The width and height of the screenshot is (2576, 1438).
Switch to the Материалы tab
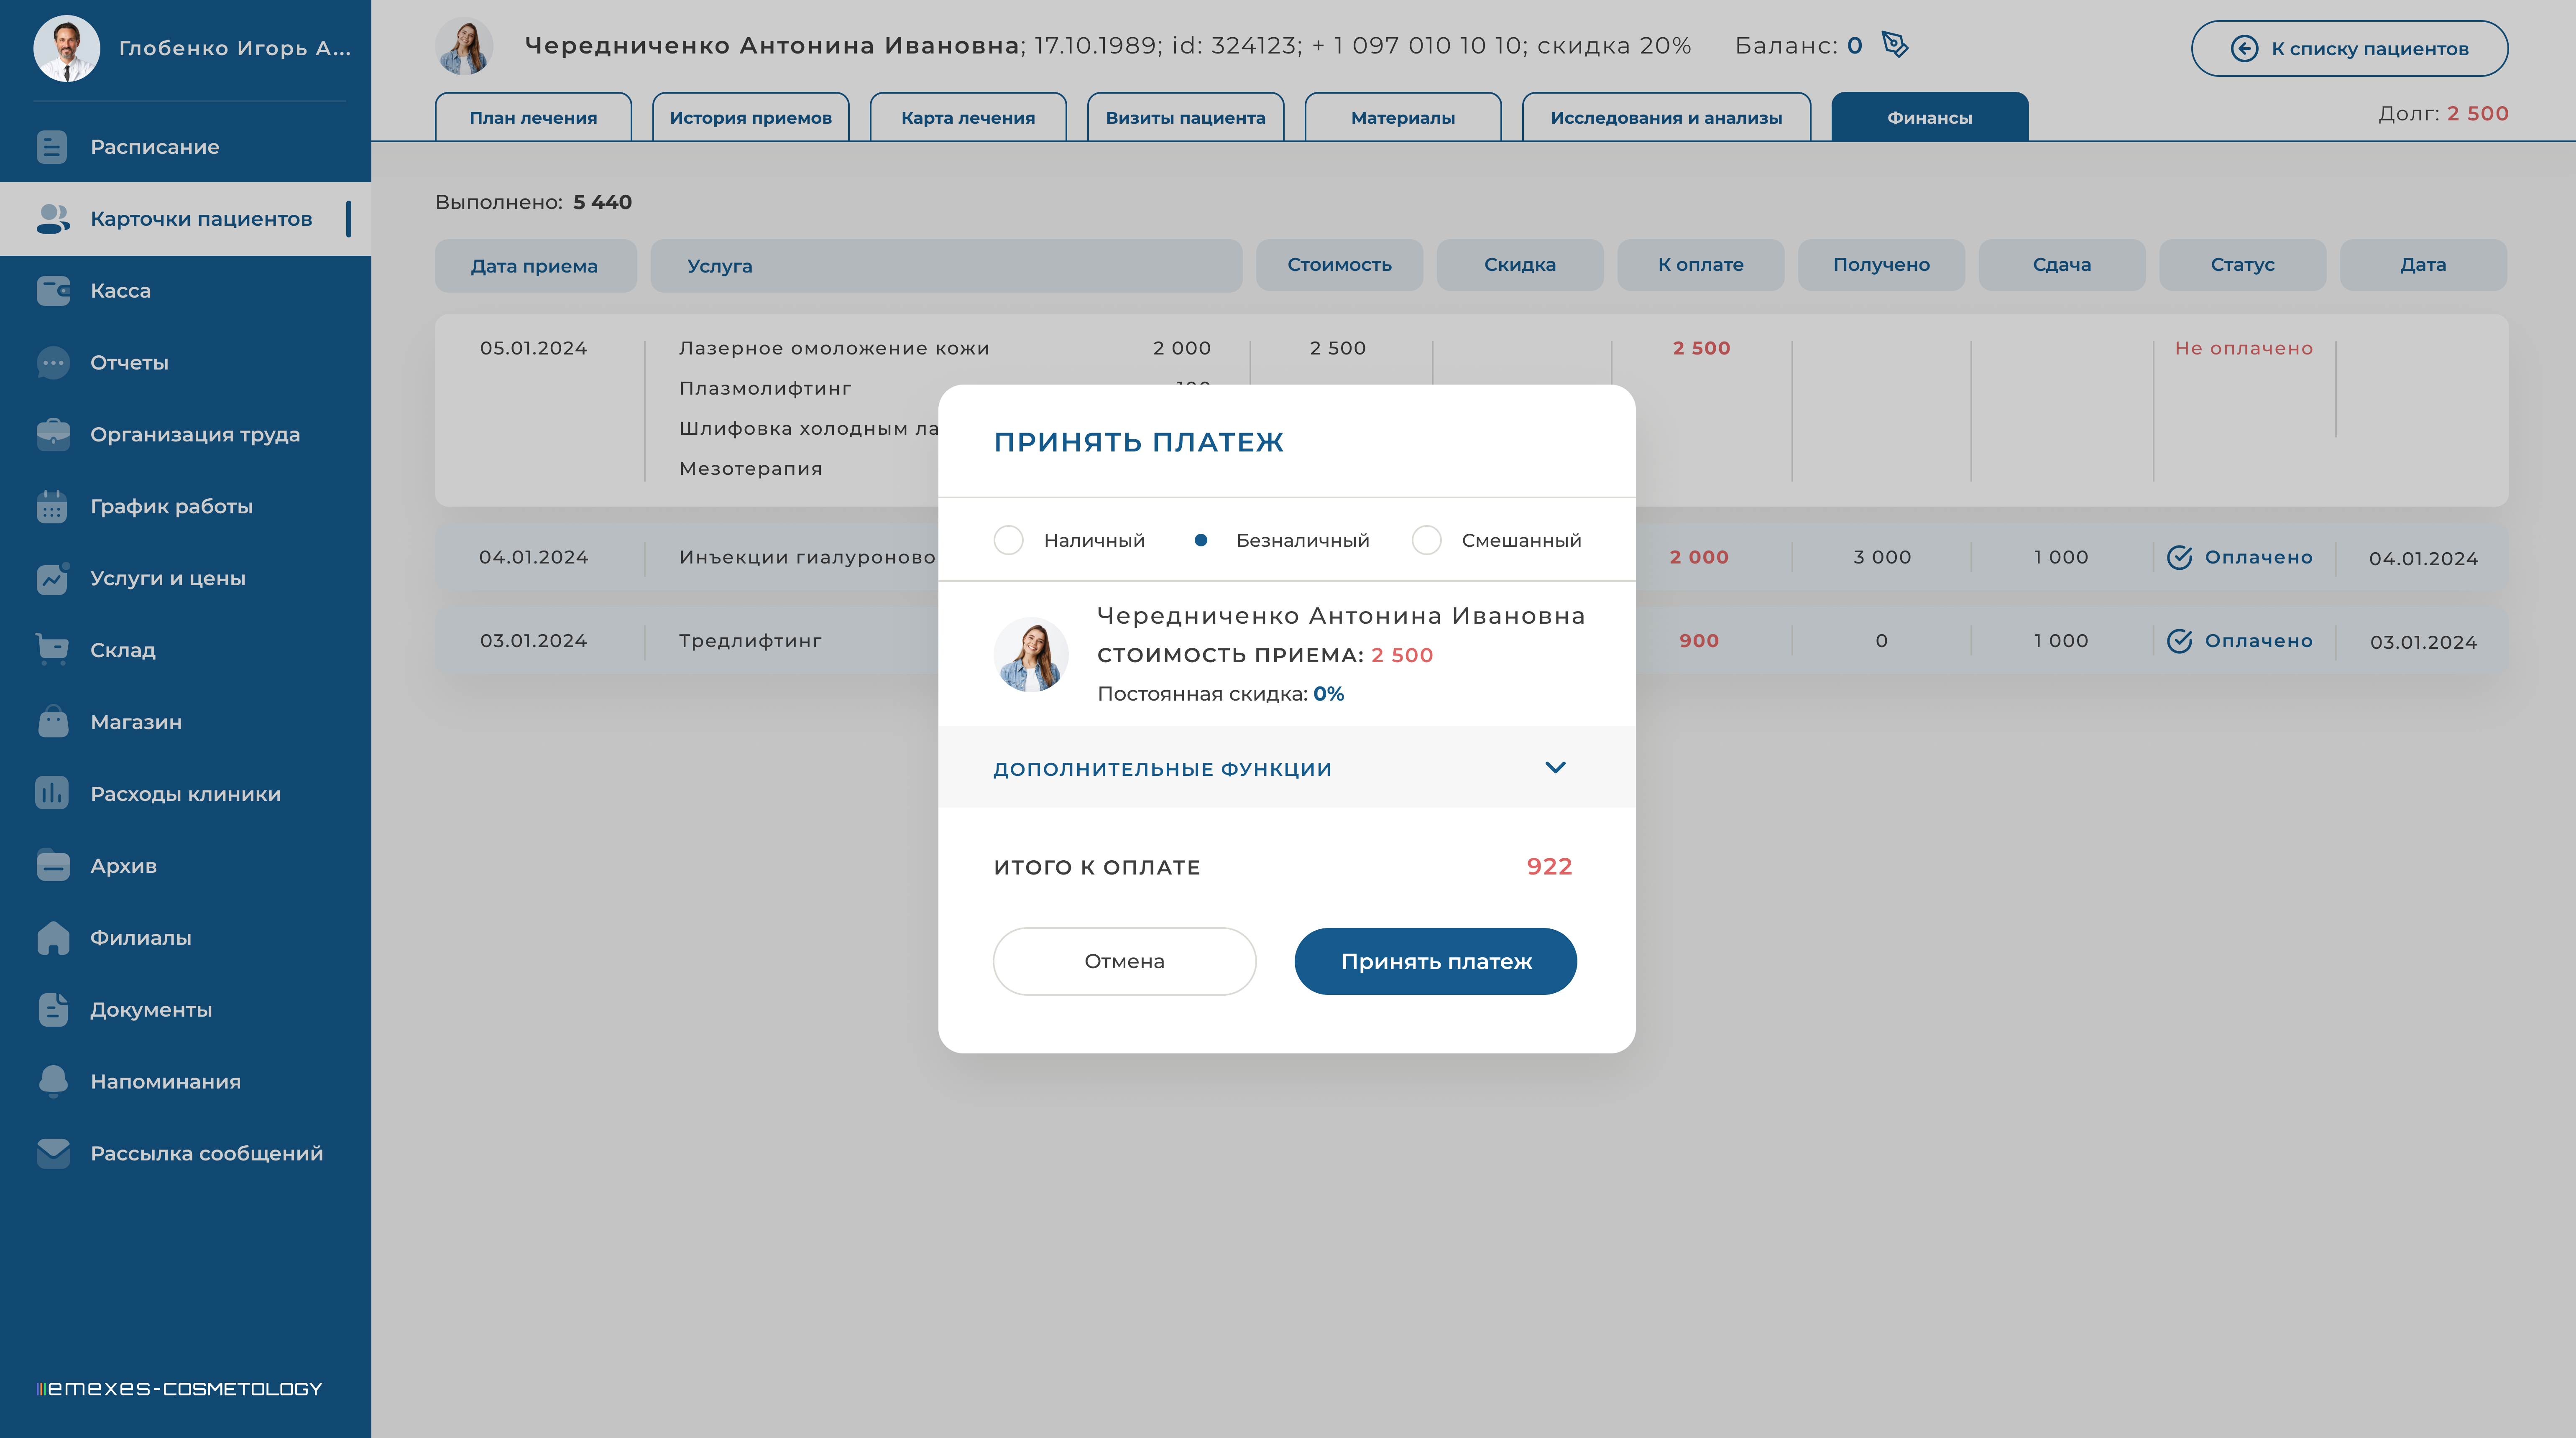pyautogui.click(x=1403, y=117)
